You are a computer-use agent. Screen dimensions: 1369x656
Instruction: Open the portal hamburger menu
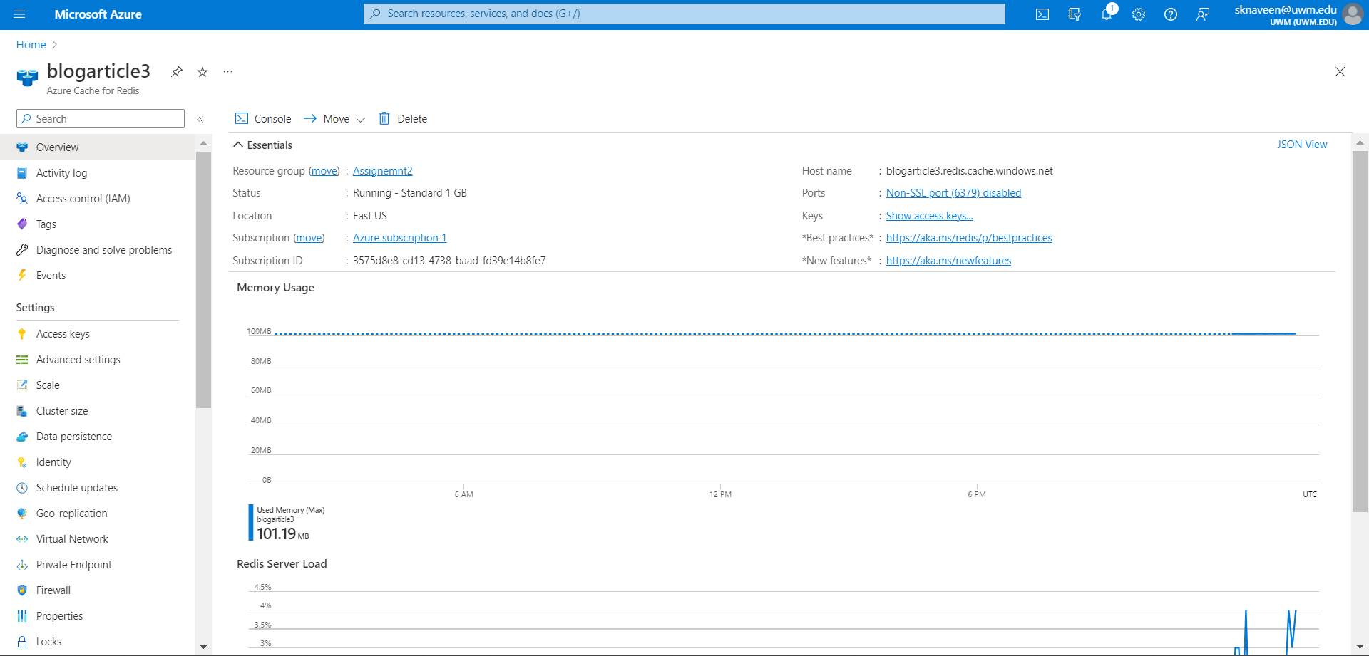pyautogui.click(x=19, y=14)
